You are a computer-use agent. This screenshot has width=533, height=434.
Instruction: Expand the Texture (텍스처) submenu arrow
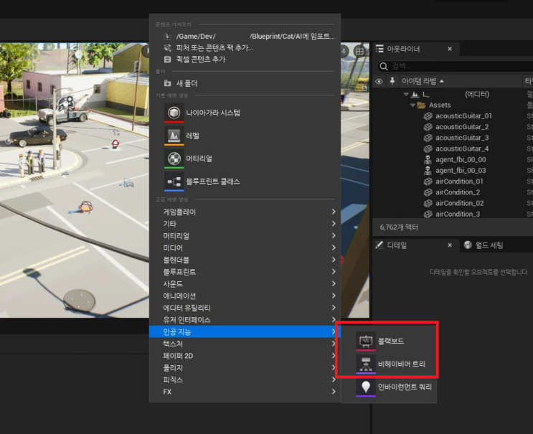point(334,344)
